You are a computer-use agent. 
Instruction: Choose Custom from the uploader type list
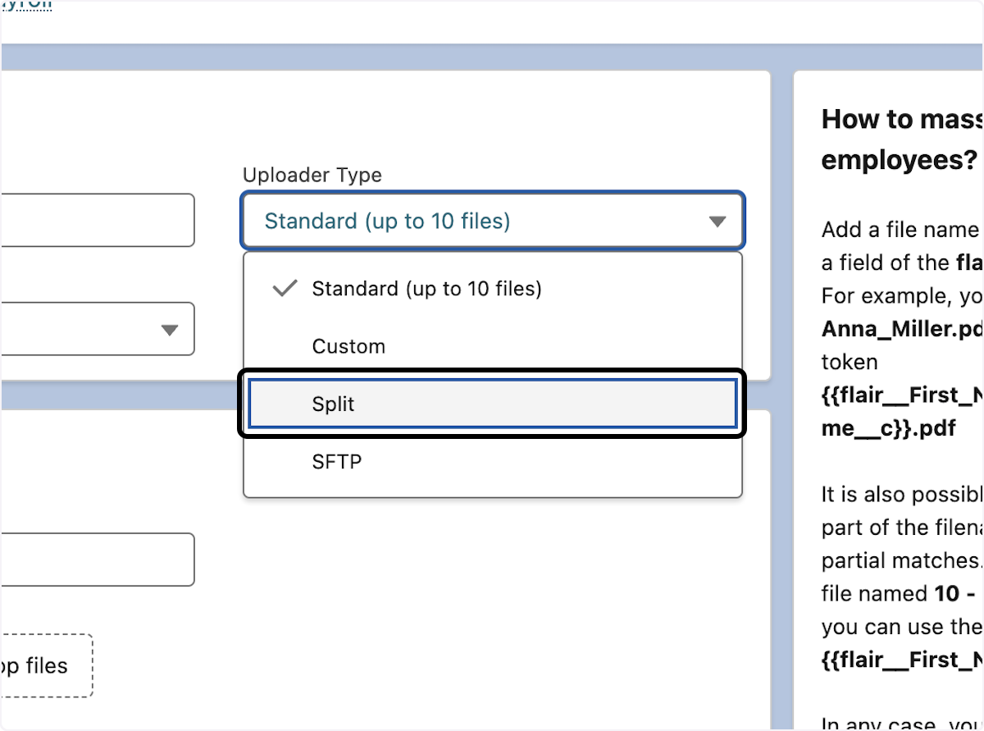[x=492, y=346]
